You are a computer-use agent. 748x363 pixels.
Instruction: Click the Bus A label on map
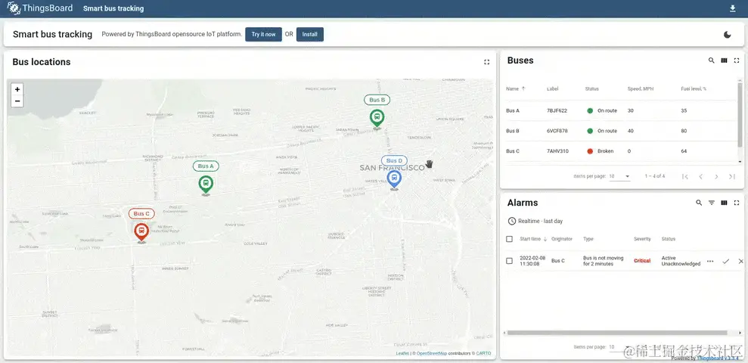click(x=206, y=166)
